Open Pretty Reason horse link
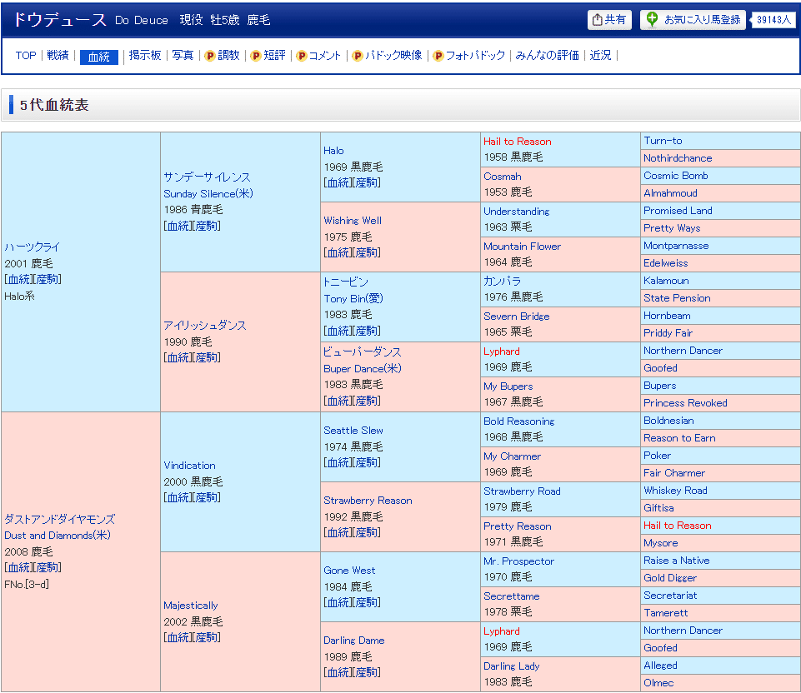The height and width of the screenshot is (693, 801). pyautogui.click(x=518, y=526)
